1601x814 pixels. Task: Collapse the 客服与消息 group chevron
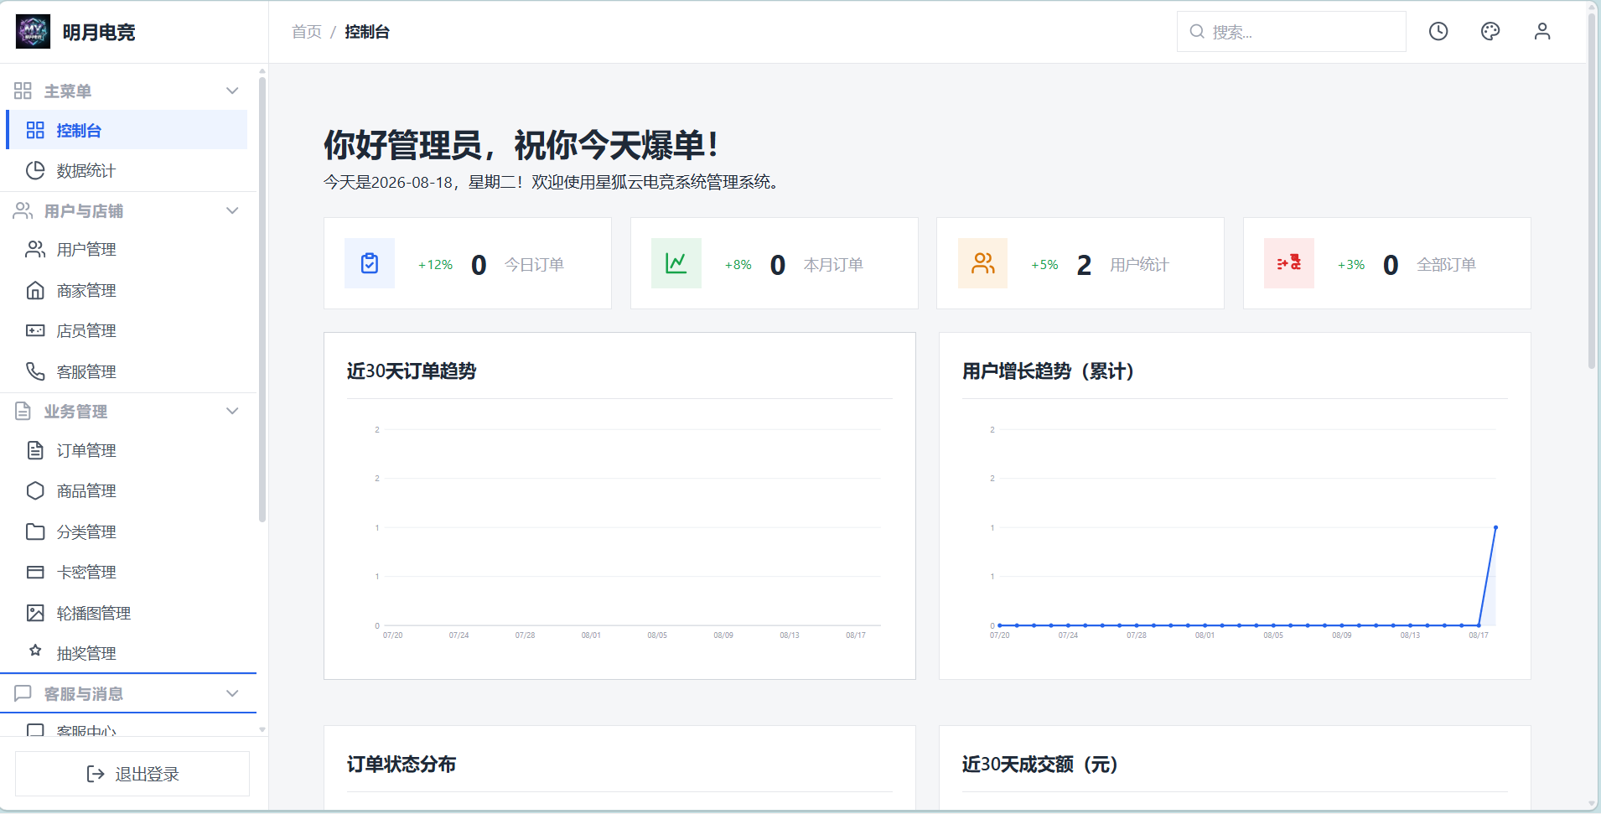233,693
